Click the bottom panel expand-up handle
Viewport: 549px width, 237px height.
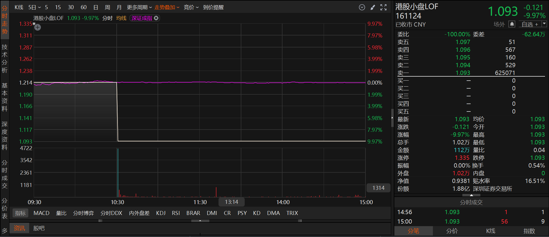[x=200, y=221]
